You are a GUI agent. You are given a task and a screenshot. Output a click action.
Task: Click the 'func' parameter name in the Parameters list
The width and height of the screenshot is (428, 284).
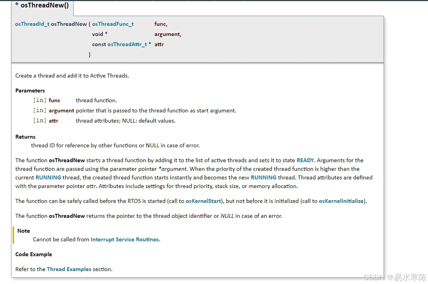pos(55,100)
